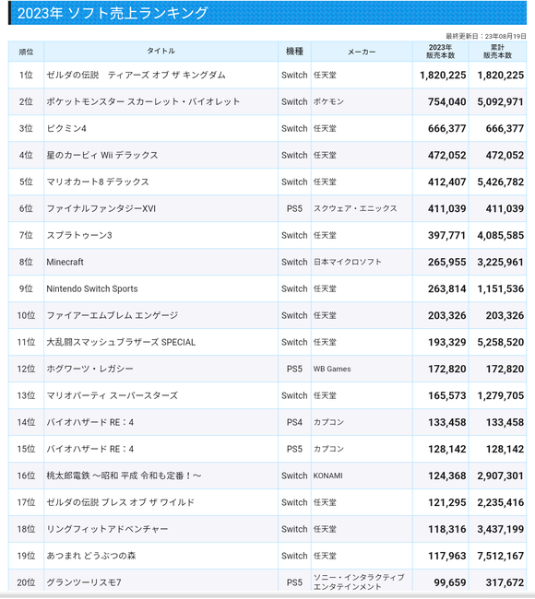The width and height of the screenshot is (535, 599).
Task: Select あつまれ どうぶつの森 title
Action: [91, 556]
